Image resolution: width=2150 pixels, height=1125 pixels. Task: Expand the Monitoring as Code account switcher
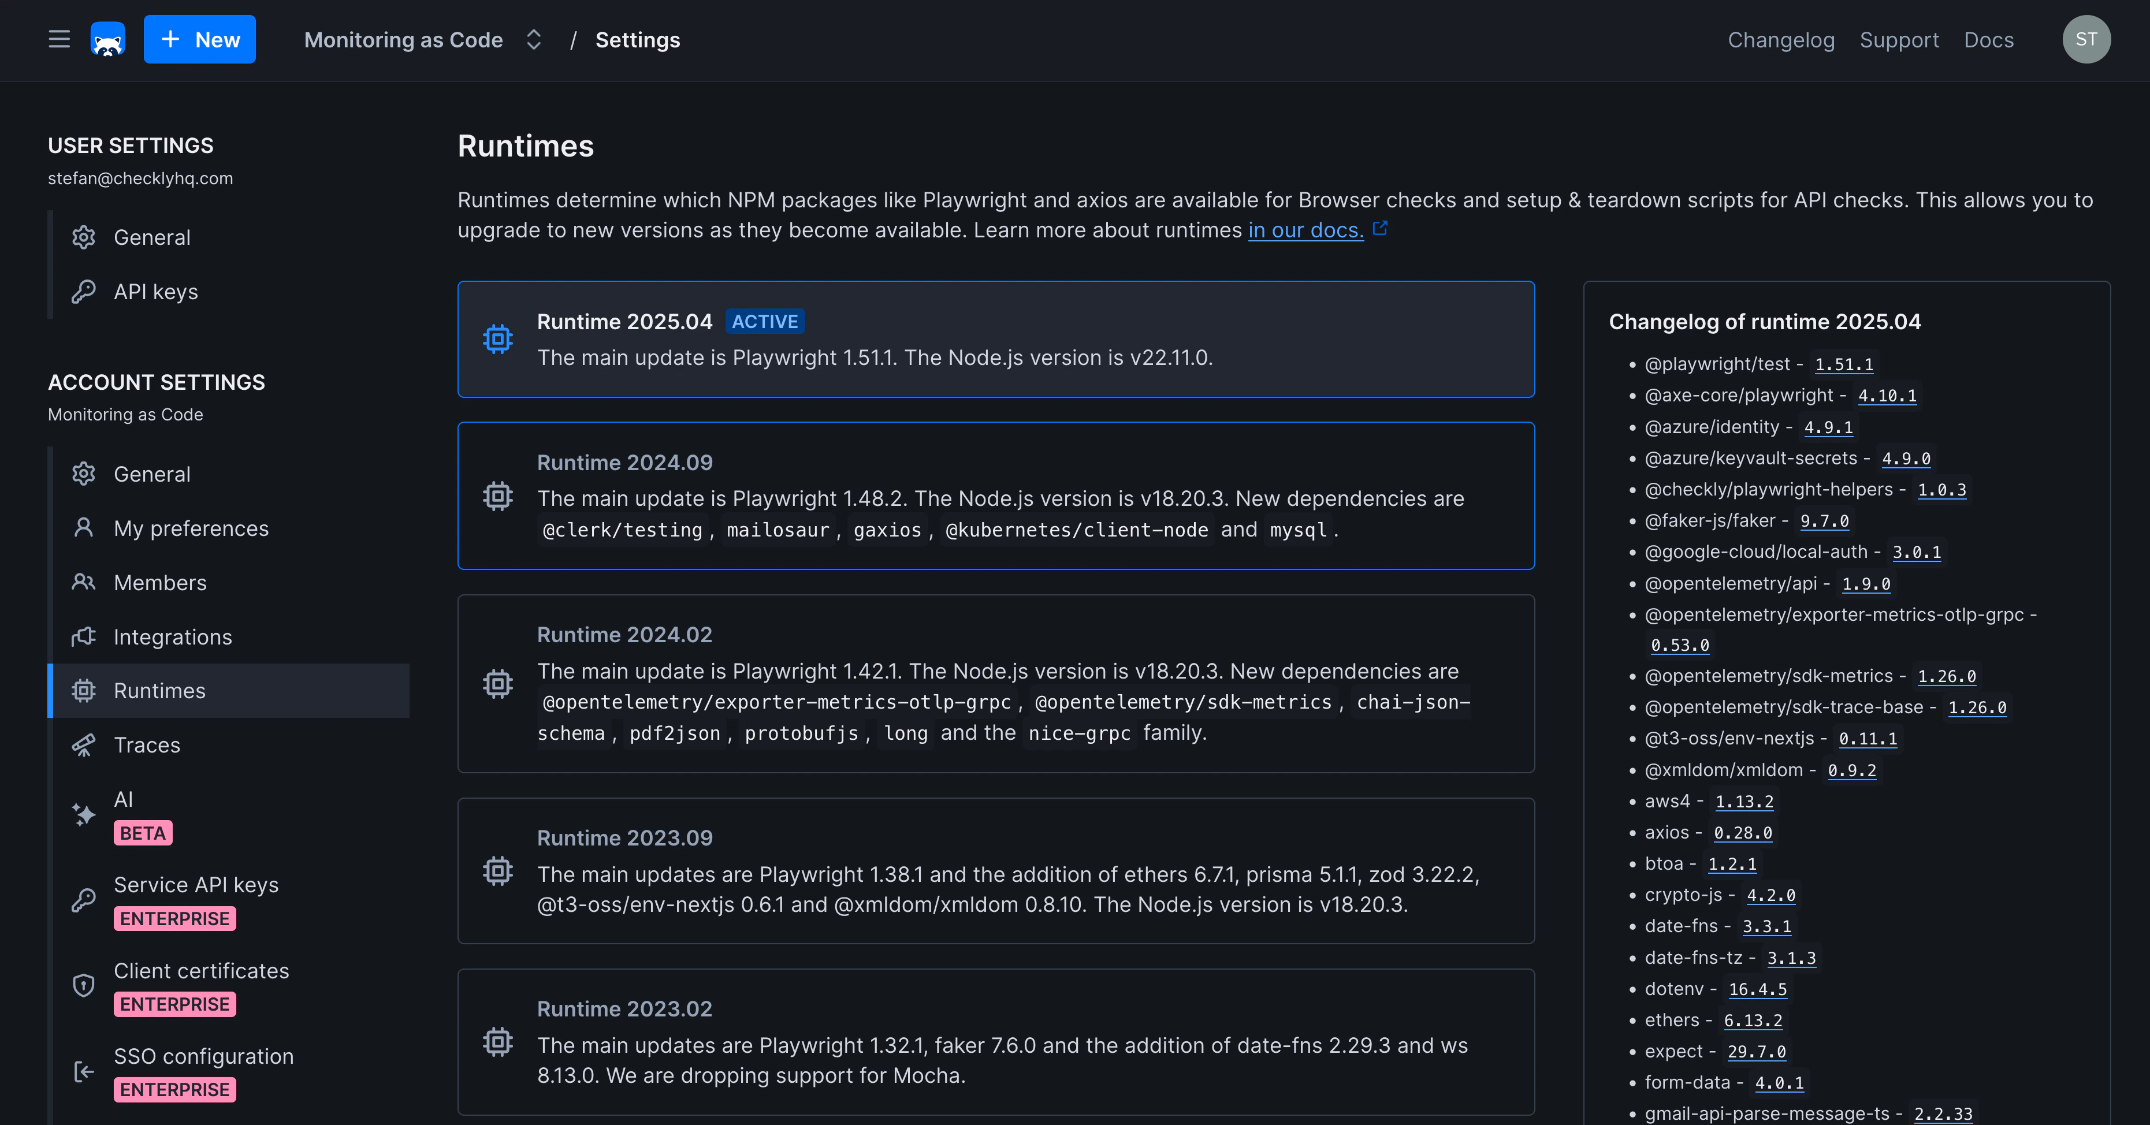pyautogui.click(x=534, y=39)
